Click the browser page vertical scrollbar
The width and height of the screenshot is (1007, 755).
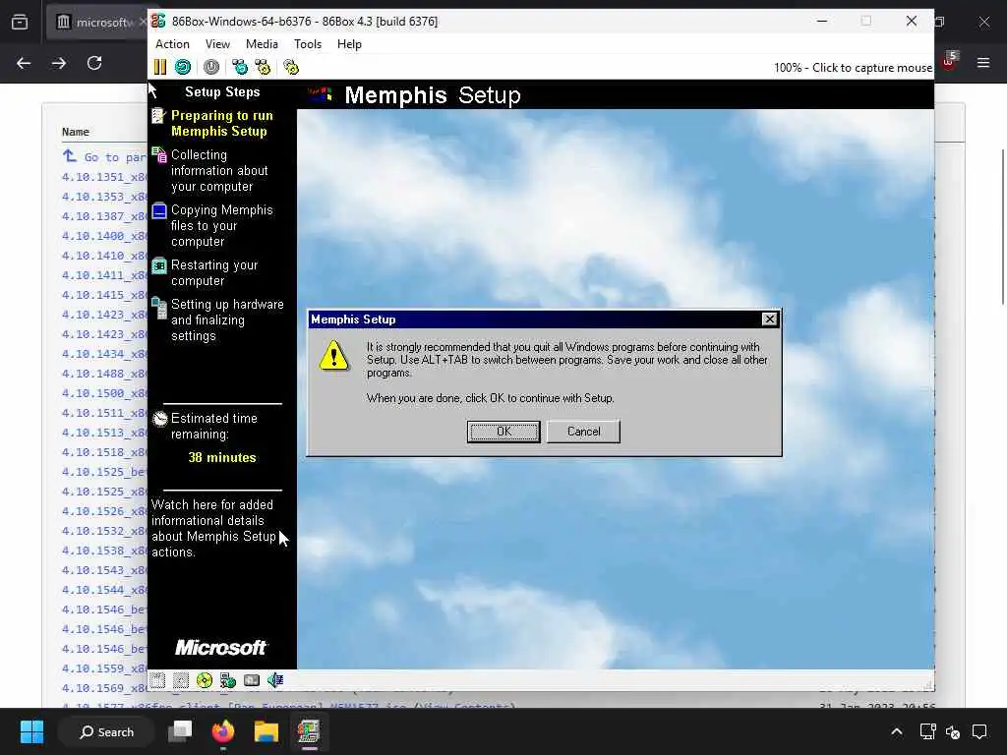(1002, 226)
